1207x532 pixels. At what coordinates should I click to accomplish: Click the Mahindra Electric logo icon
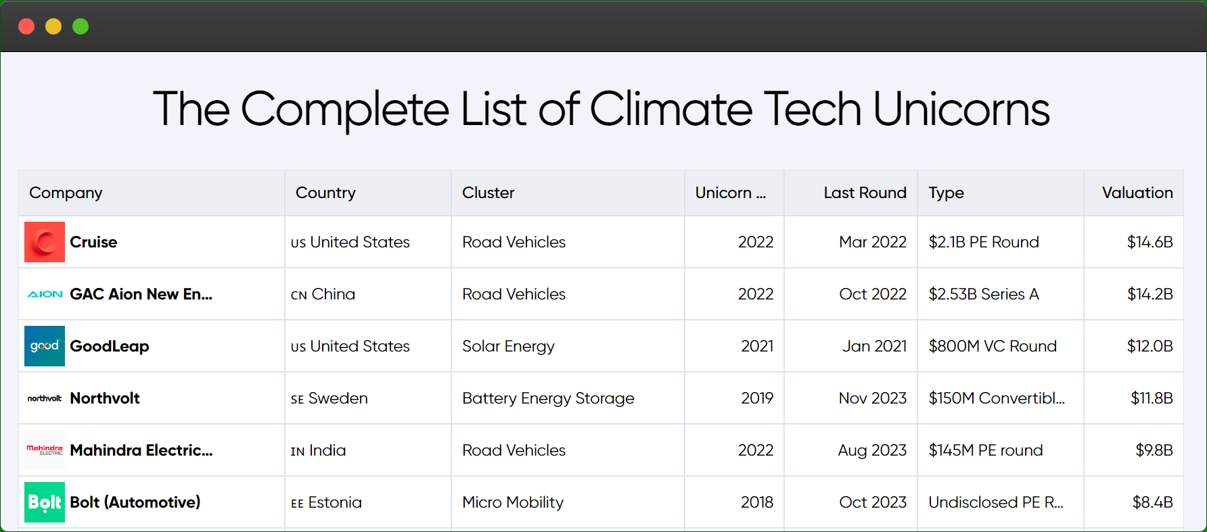pyautogui.click(x=45, y=450)
